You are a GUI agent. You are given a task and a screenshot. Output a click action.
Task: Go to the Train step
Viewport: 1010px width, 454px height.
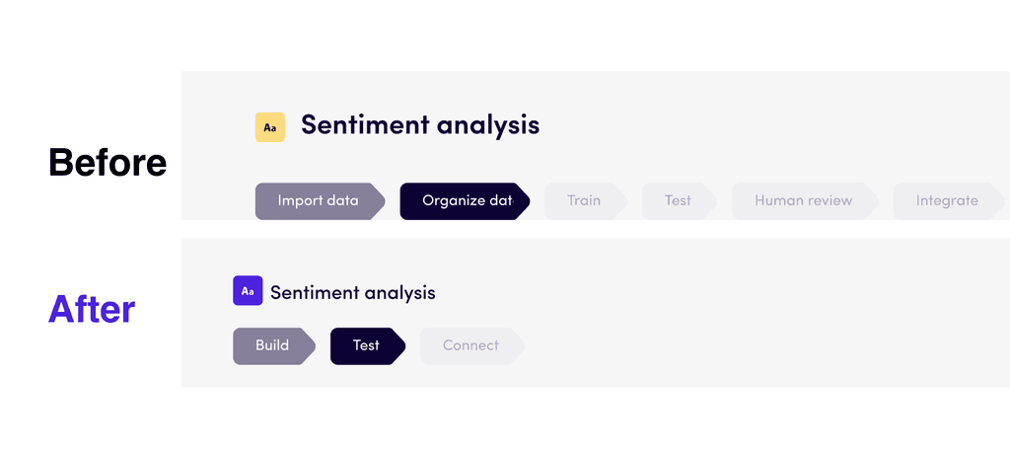[x=583, y=201]
